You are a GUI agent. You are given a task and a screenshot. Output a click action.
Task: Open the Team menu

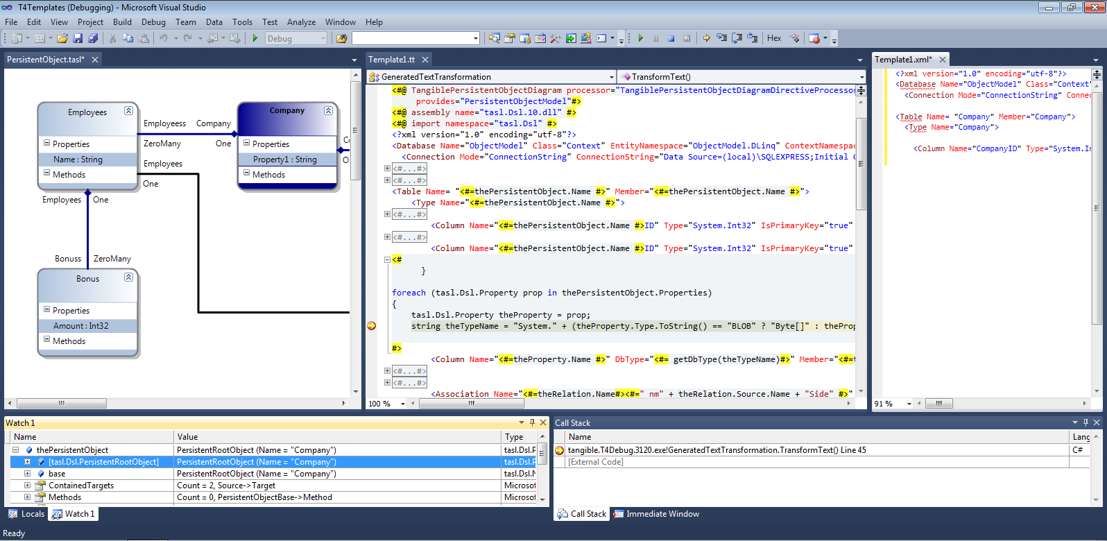(x=186, y=22)
